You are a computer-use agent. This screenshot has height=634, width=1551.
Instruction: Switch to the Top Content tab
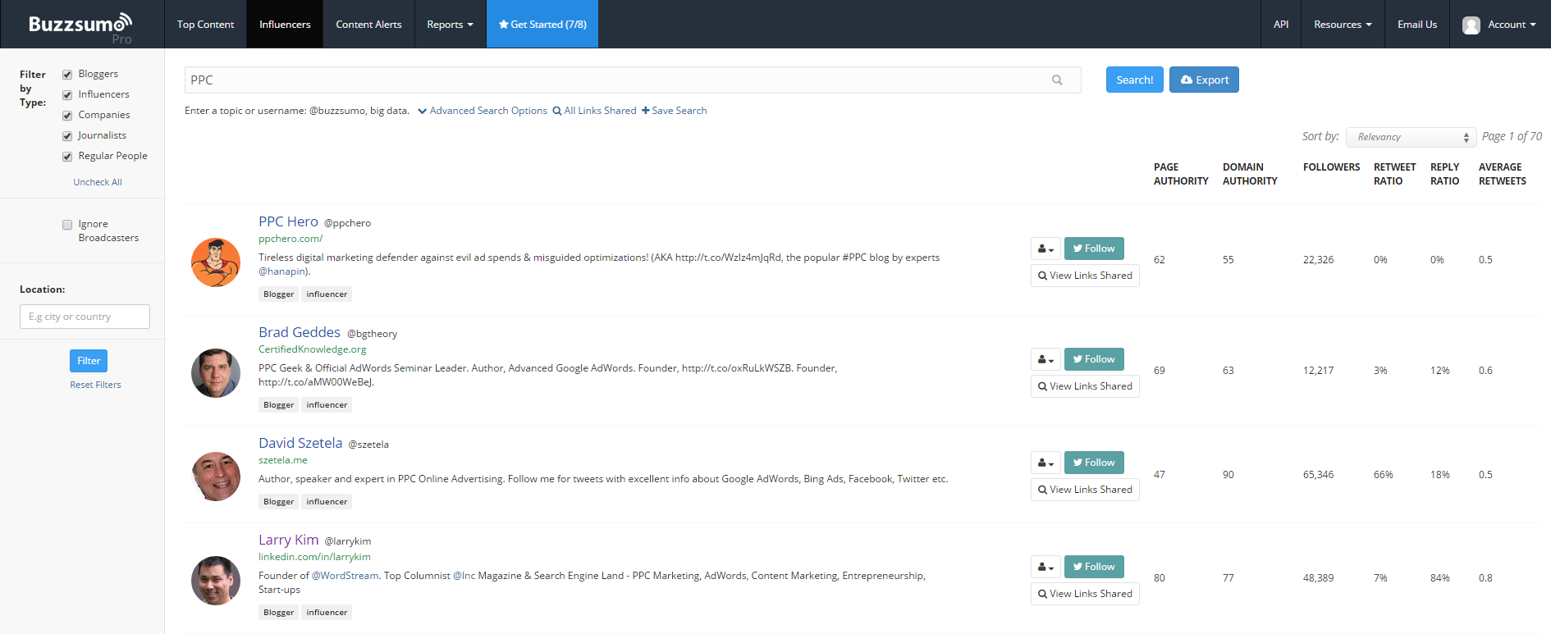pos(205,25)
